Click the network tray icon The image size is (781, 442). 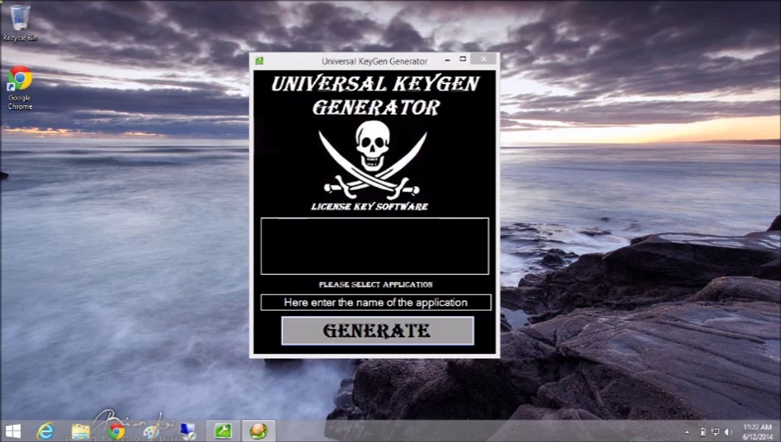click(x=716, y=432)
